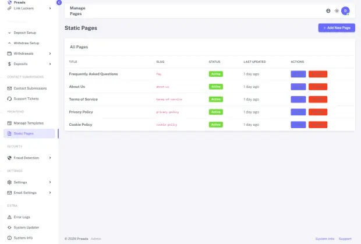Screen dimensions: 361x244
Task: Expand the Deposit Setup section
Action: [x=9, y=33]
